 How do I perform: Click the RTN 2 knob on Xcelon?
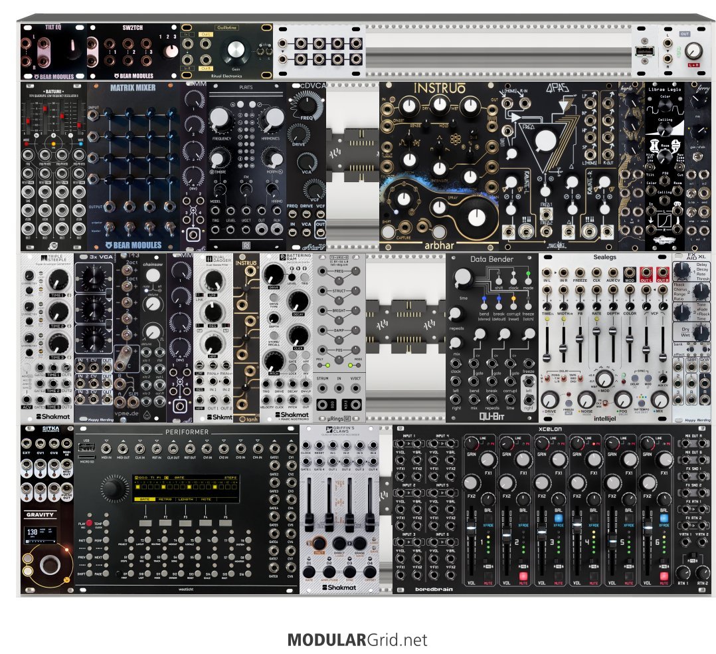point(702,573)
